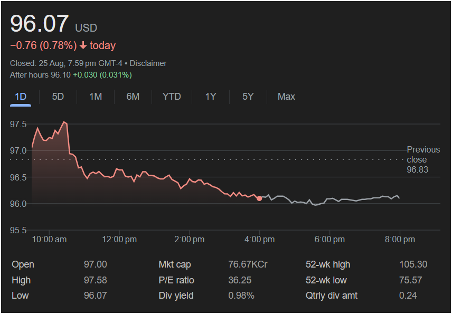View the 5Y chart tab

pos(248,97)
